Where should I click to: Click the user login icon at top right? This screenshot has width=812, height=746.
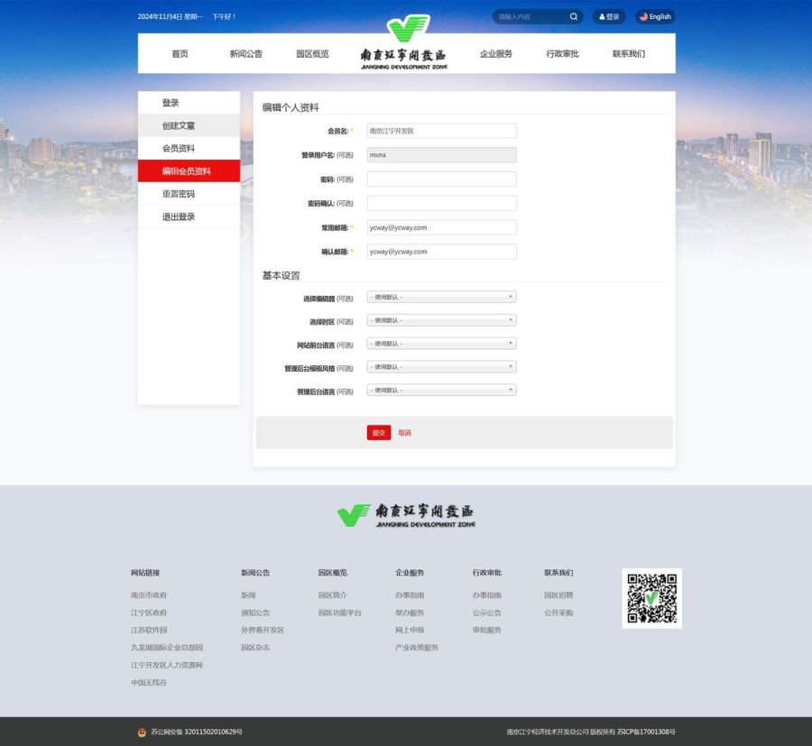[x=601, y=16]
